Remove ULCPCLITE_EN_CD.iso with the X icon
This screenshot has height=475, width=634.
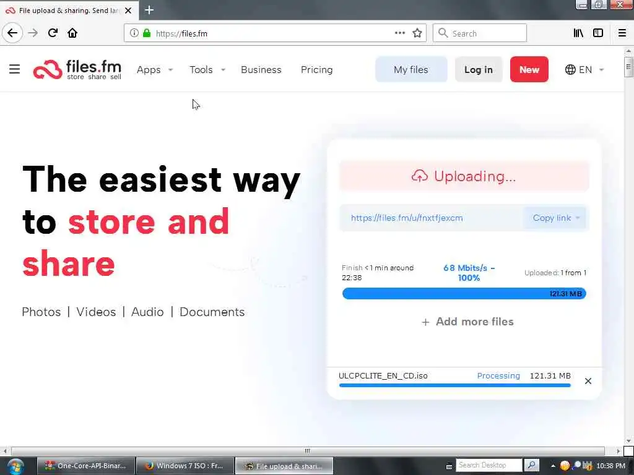[588, 381]
